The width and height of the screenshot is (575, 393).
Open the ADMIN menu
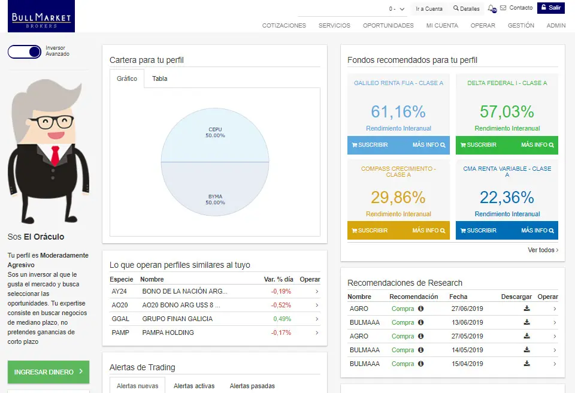coord(556,25)
